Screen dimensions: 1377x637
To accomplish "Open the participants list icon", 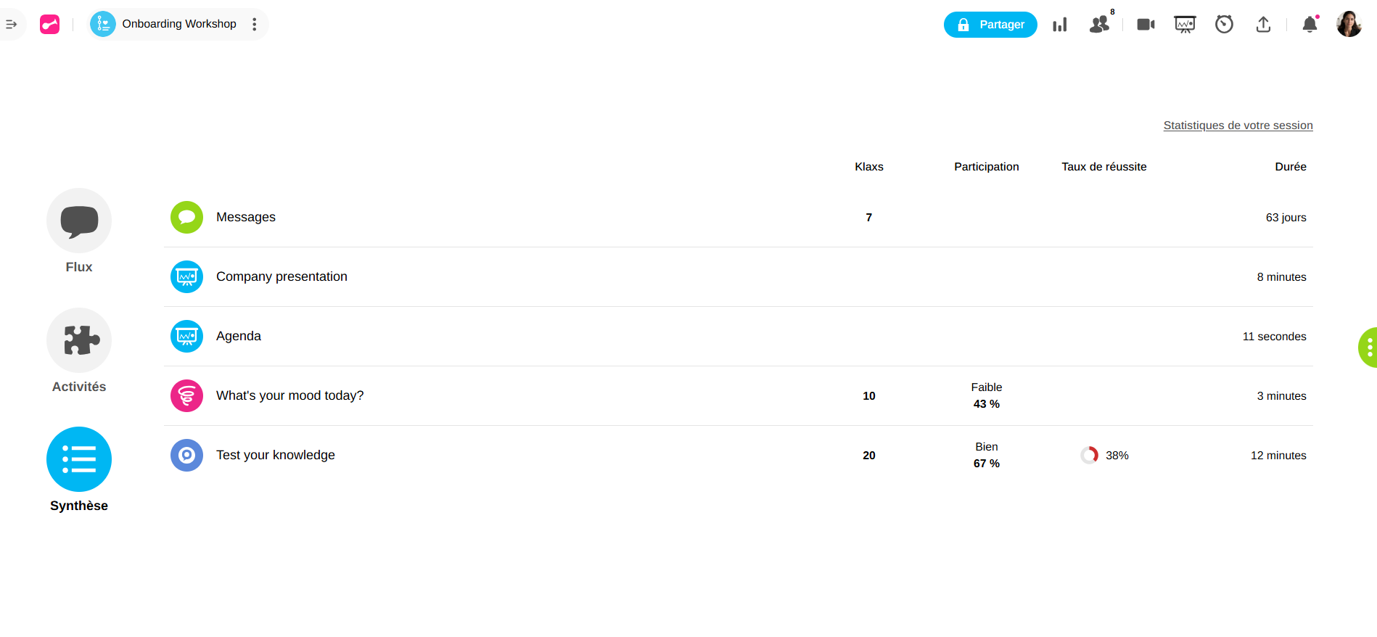I will point(1100,25).
